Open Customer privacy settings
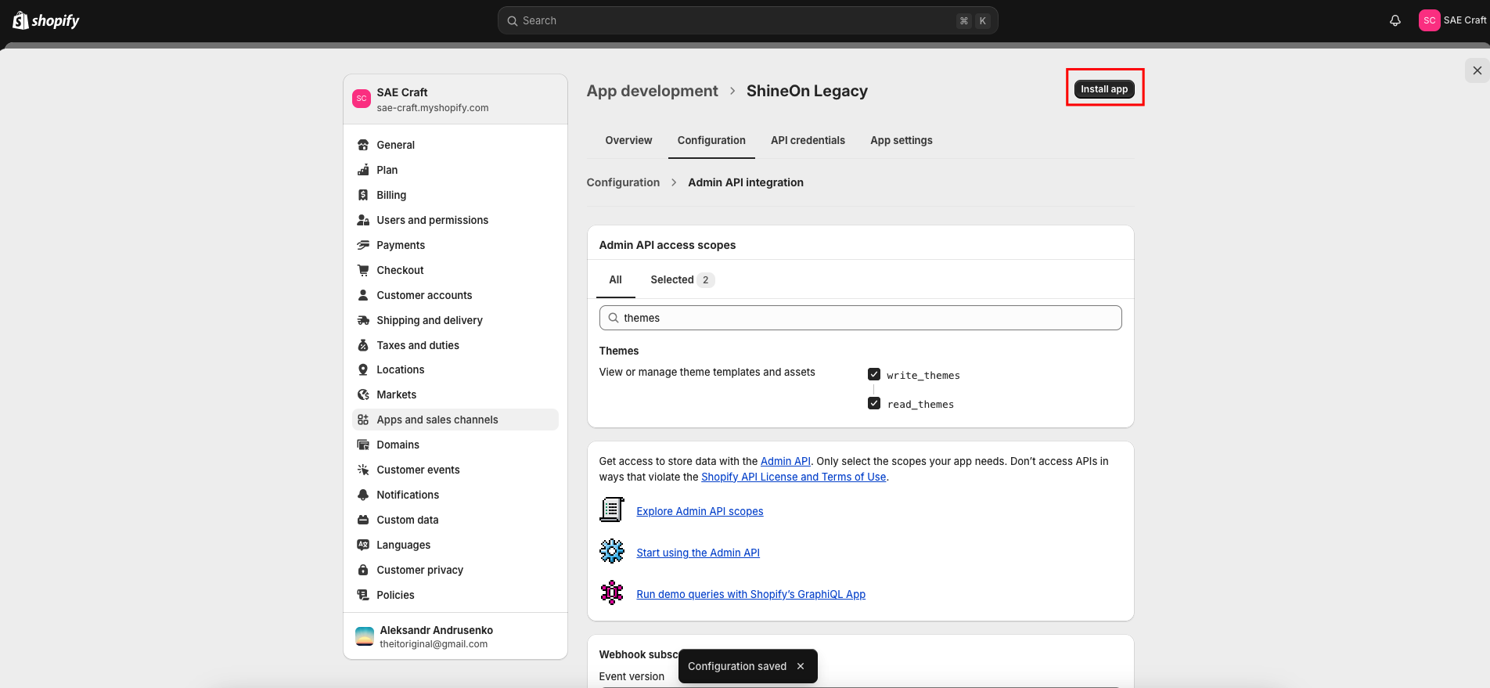This screenshot has width=1490, height=688. coord(455,570)
